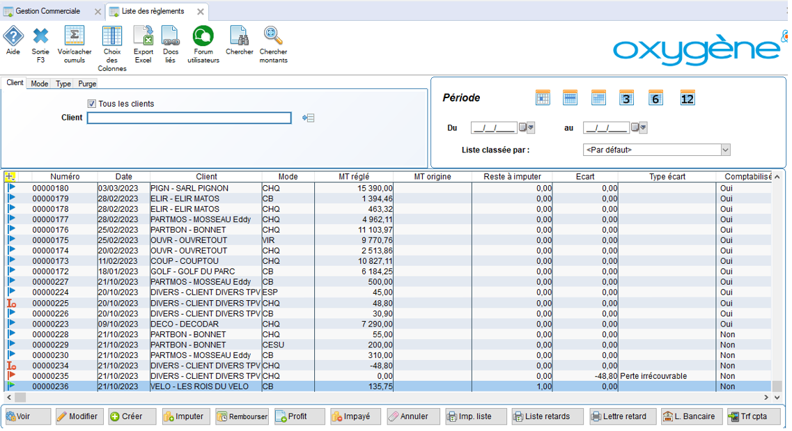Image resolution: width=792 pixels, height=431 pixels.
Task: Switch to the Mode filter tab
Action: pos(40,84)
